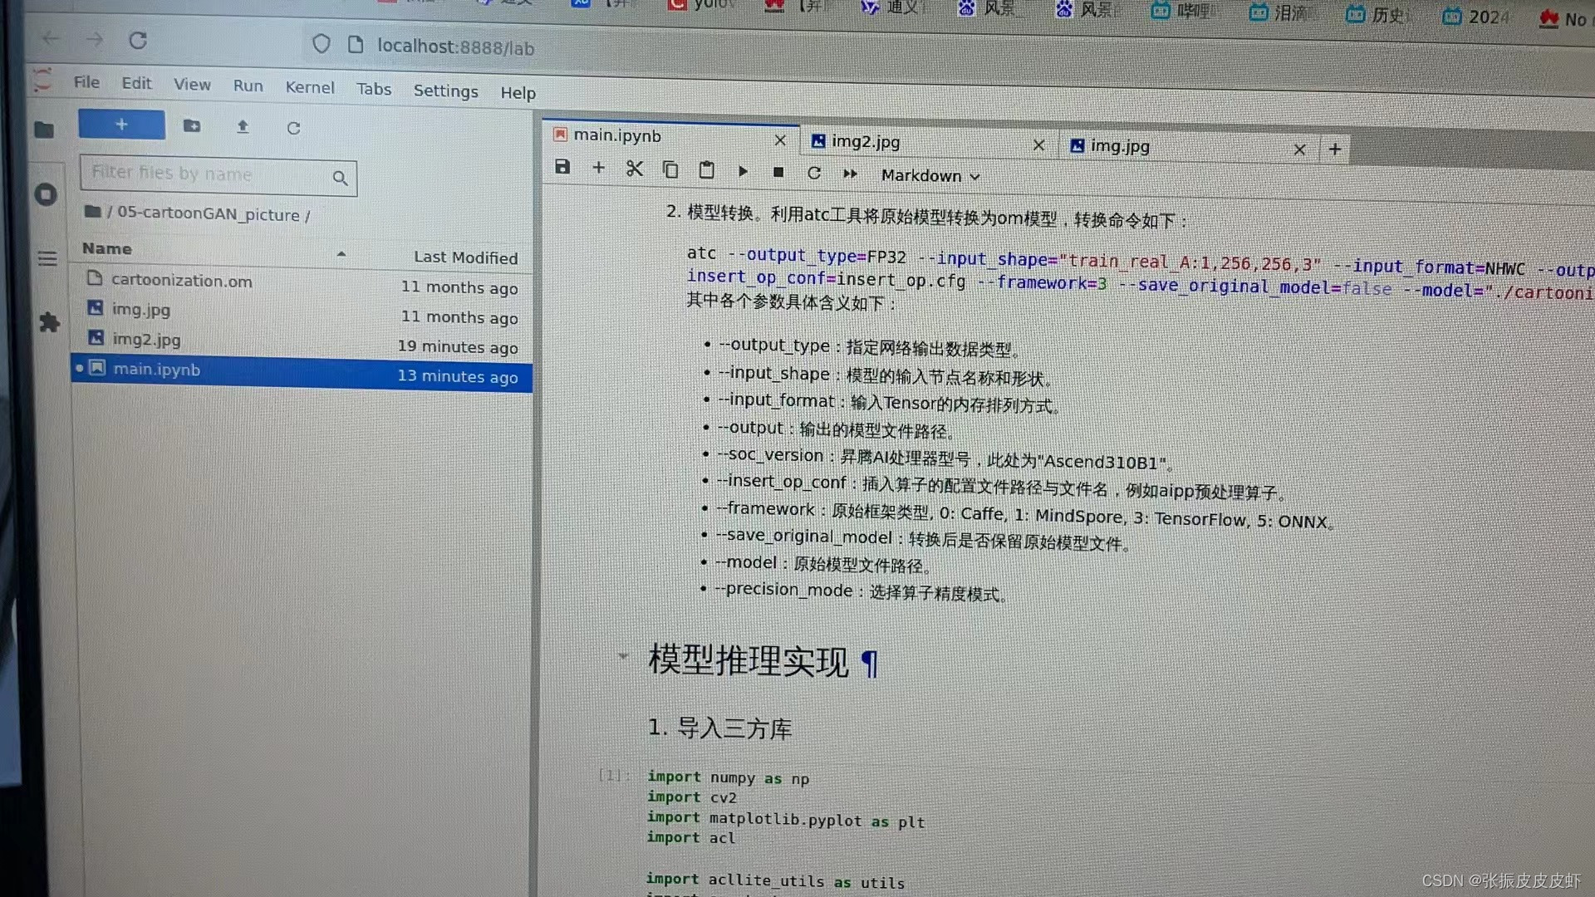Save the notebook with the floppy disk icon

pos(562,167)
